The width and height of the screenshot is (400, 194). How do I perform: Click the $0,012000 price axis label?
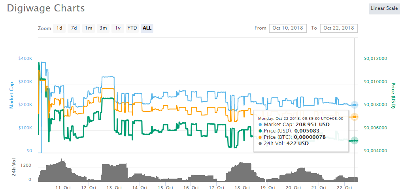375,59
